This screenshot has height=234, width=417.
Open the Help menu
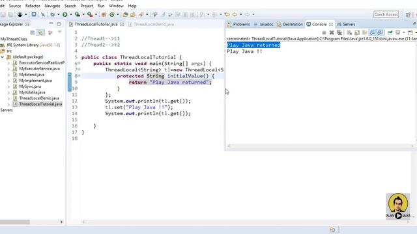coord(132,6)
